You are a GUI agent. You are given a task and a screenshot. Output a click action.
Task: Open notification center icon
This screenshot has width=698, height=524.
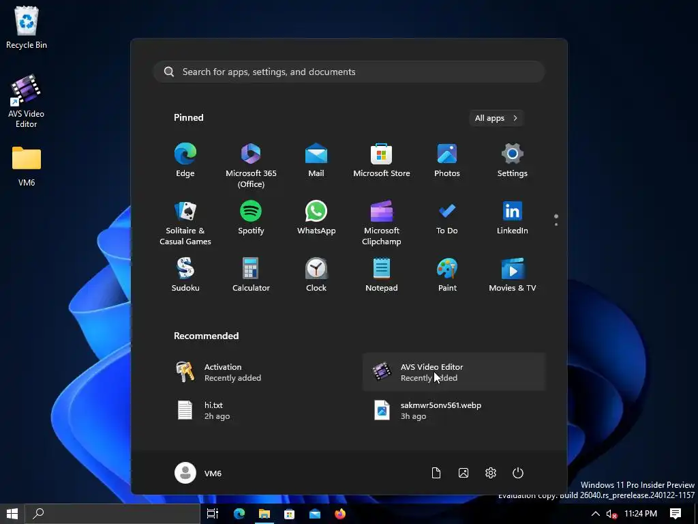[x=676, y=514]
